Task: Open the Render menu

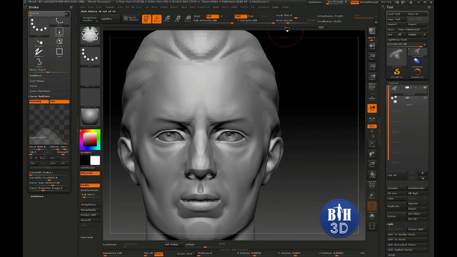Action: click(216, 7)
